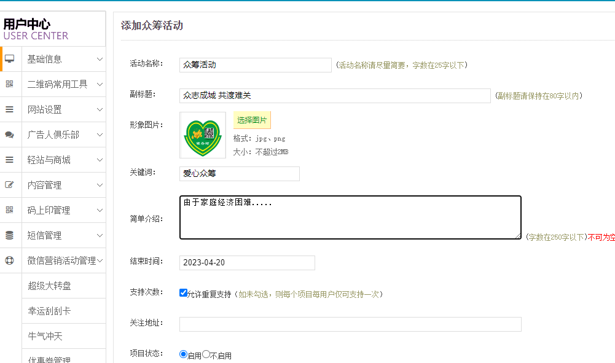Image resolution: width=615 pixels, height=363 pixels.
Task: Click the monitor icon beside 基础信息
Action: coord(10,59)
